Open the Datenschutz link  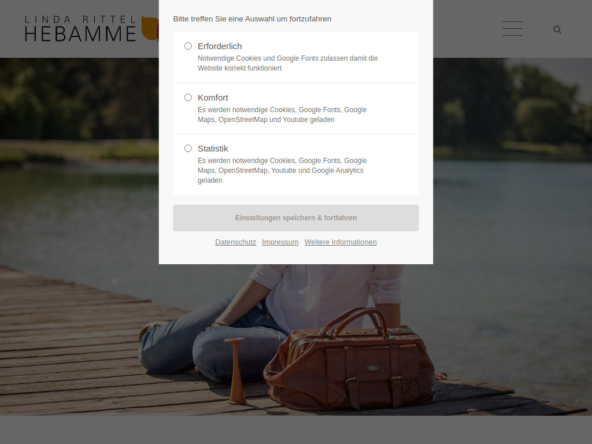(x=235, y=242)
